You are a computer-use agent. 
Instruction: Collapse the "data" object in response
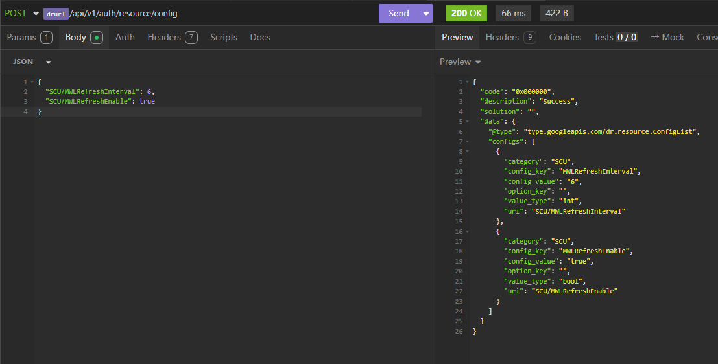coord(467,122)
